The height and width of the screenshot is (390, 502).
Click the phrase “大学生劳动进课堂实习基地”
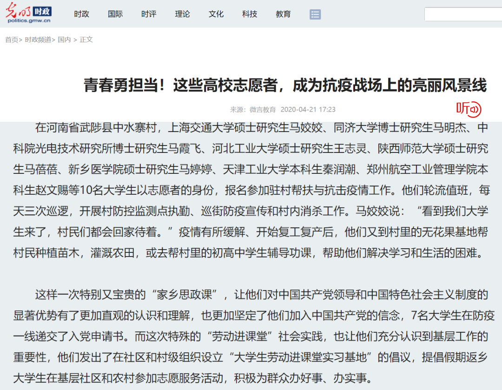tap(301, 357)
